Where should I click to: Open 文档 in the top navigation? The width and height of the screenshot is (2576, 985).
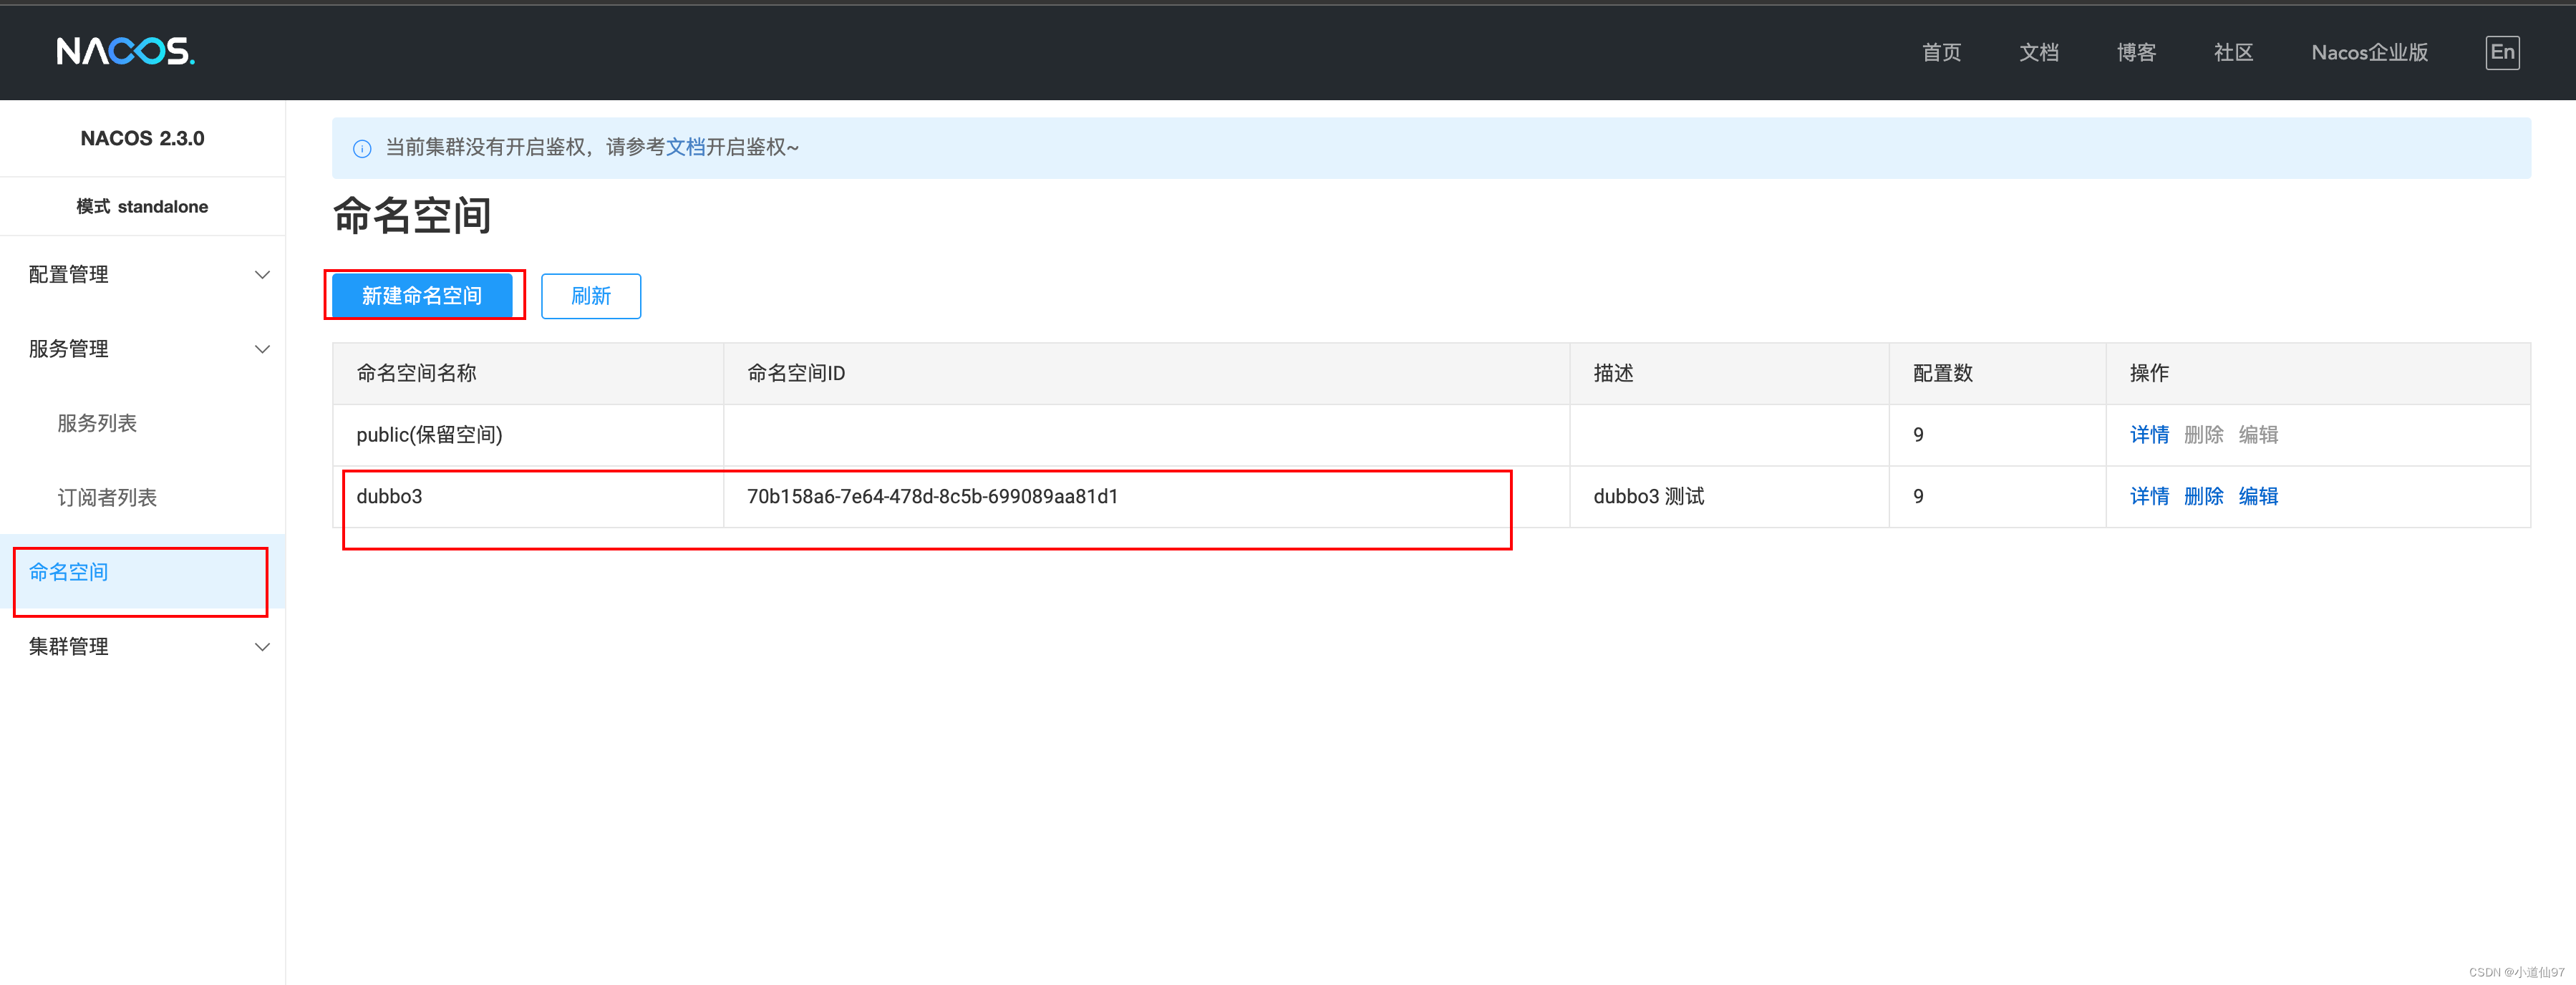point(2039,52)
